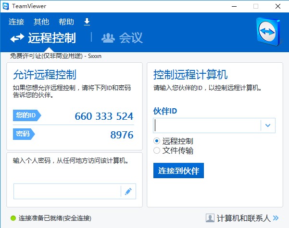Click the 连接到伙伴 button
The image size is (289, 228).
click(x=178, y=171)
